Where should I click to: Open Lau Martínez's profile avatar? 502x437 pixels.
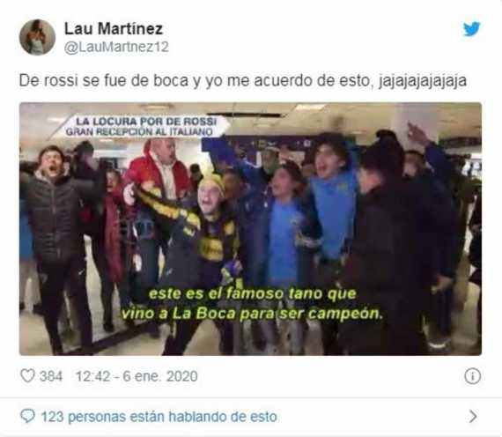37,37
